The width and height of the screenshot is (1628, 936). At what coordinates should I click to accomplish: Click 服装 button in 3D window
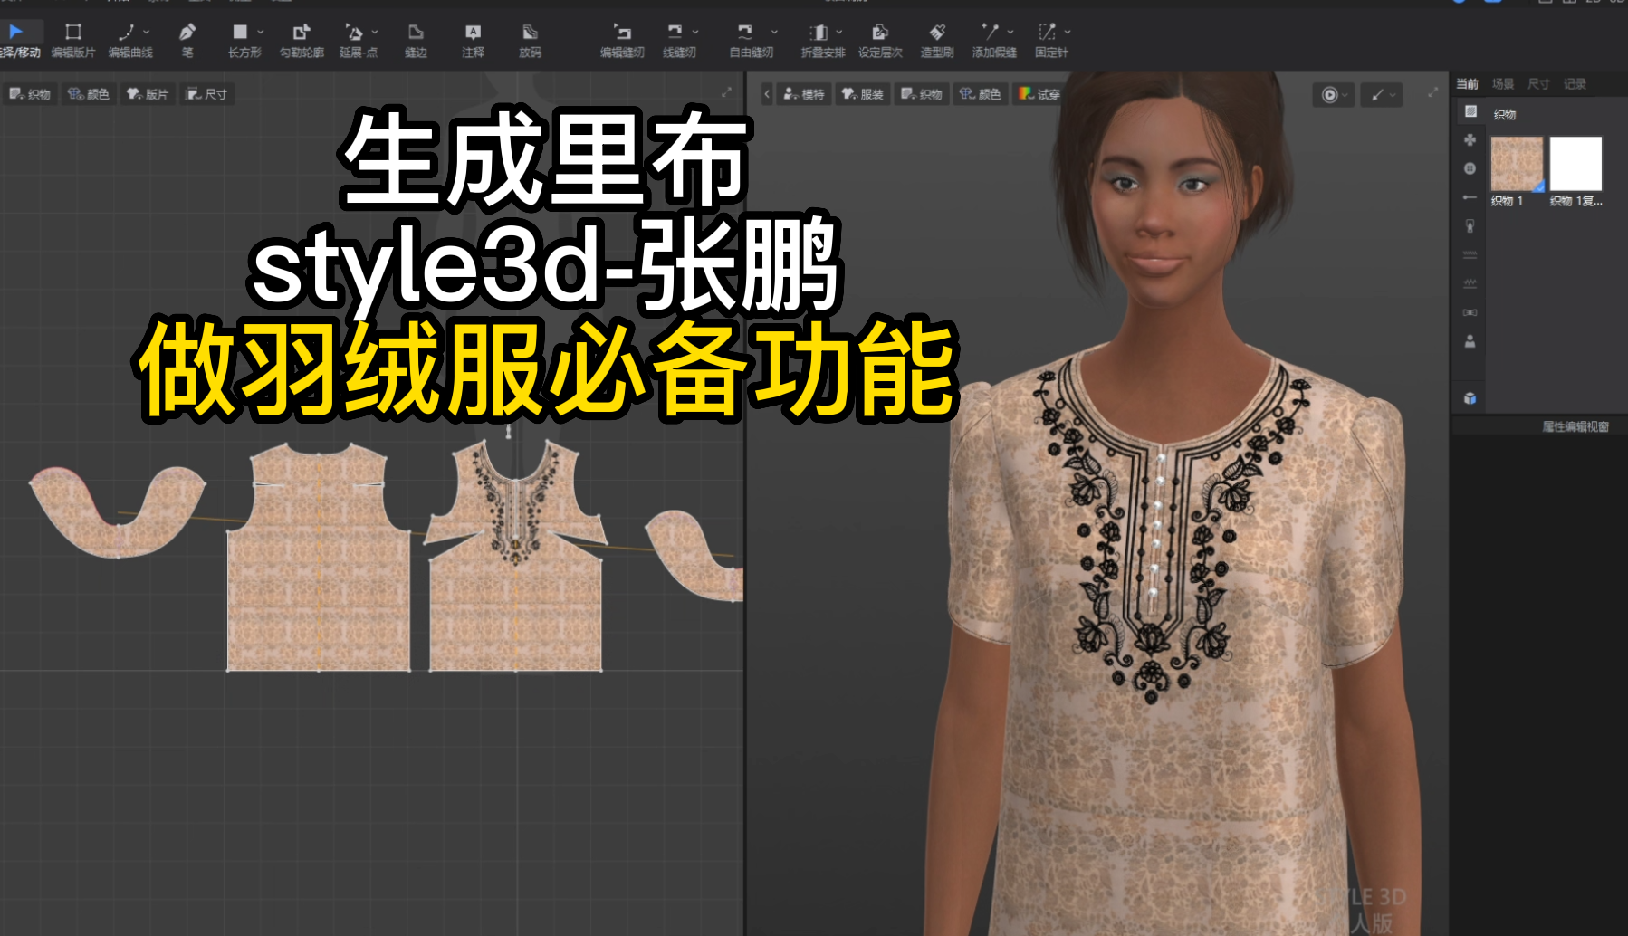863,94
